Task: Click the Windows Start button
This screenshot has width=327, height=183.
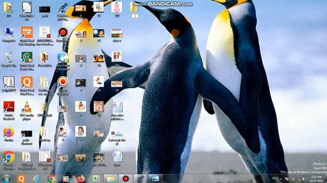Action: [6, 178]
